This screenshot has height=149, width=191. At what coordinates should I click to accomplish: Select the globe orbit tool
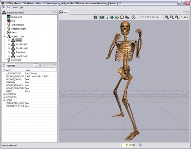102,17
